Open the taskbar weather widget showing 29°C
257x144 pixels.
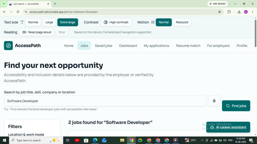point(190,140)
